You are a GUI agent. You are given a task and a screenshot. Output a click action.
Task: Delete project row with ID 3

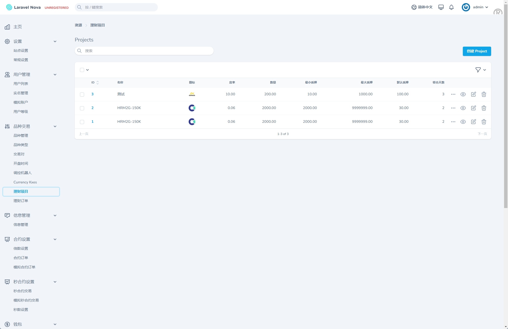(484, 94)
